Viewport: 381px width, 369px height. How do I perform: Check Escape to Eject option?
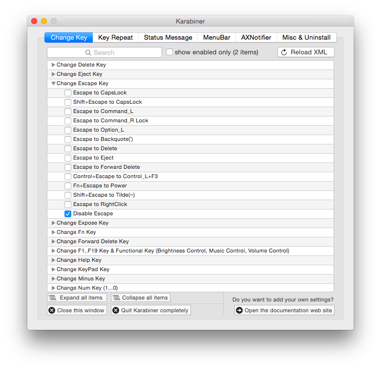coord(68,158)
